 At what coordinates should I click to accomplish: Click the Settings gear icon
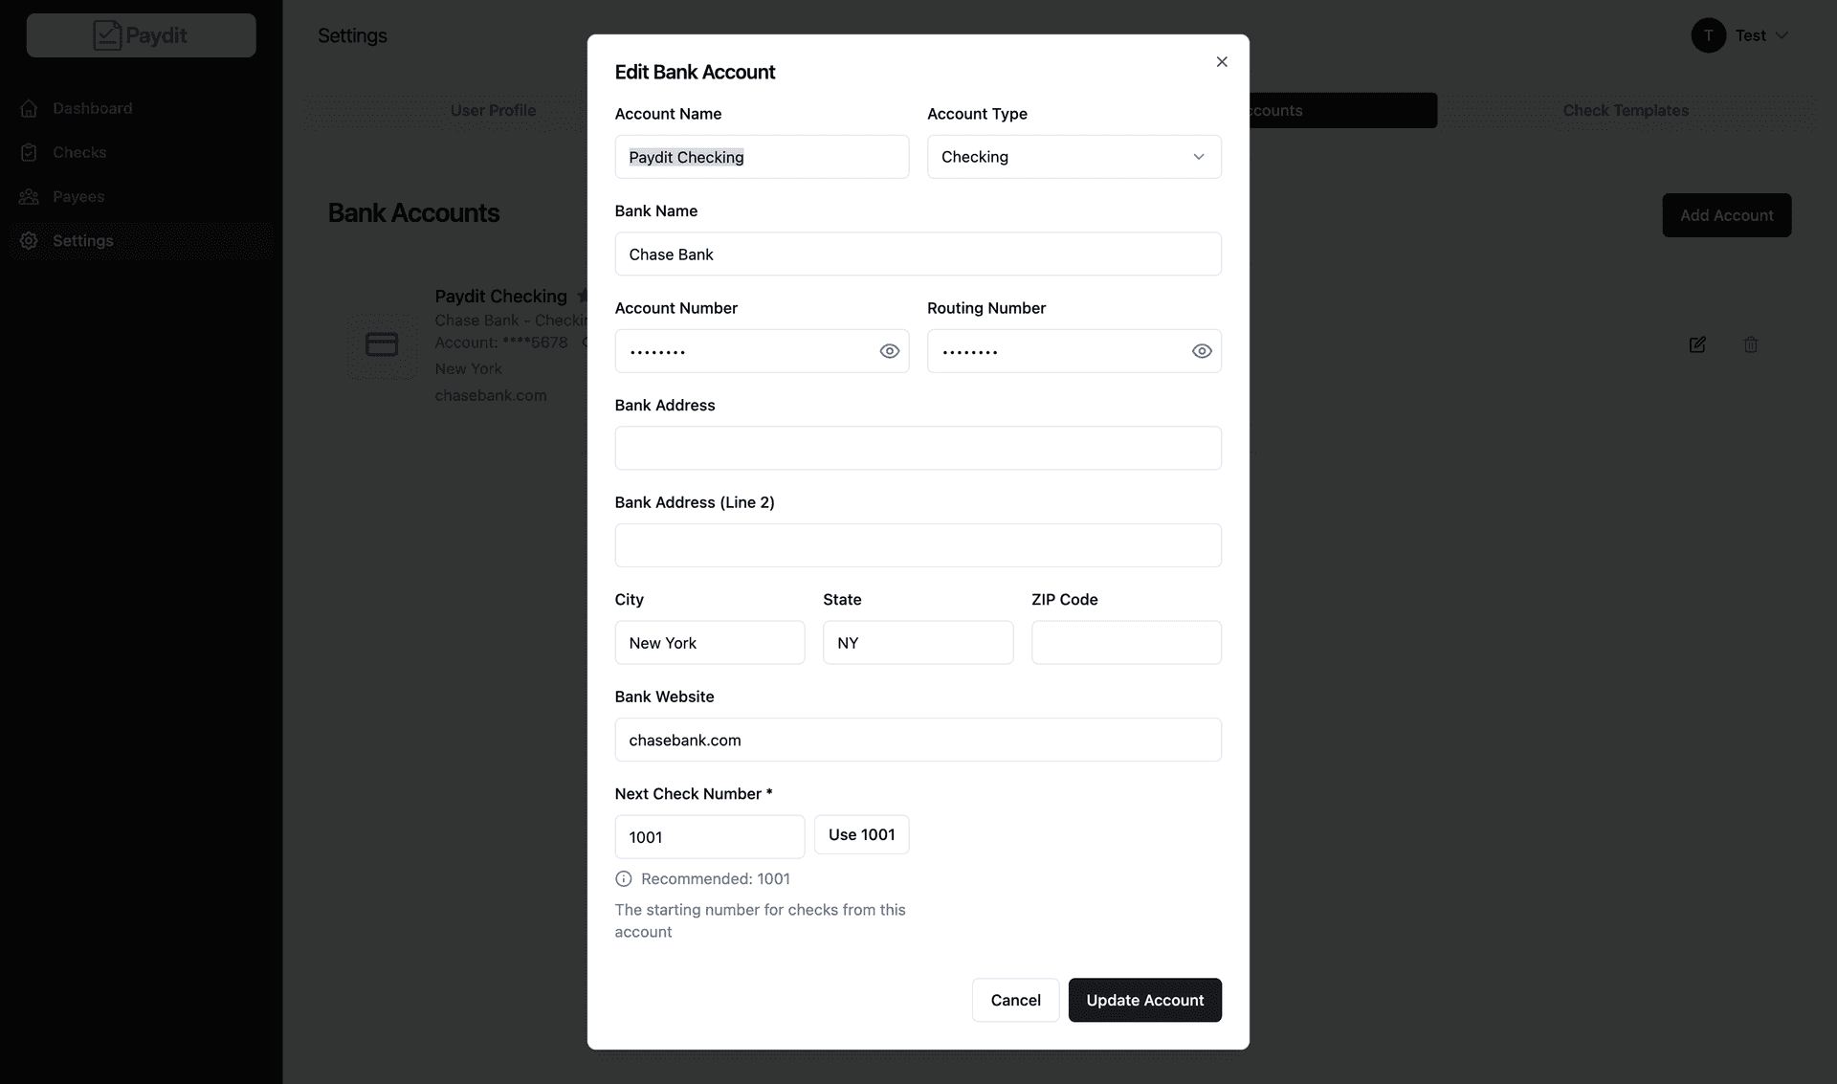click(29, 241)
